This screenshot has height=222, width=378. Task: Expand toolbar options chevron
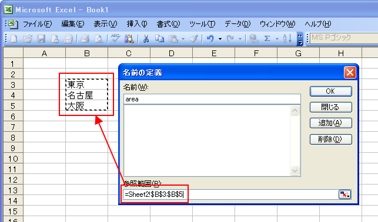pyautogui.click(x=300, y=39)
